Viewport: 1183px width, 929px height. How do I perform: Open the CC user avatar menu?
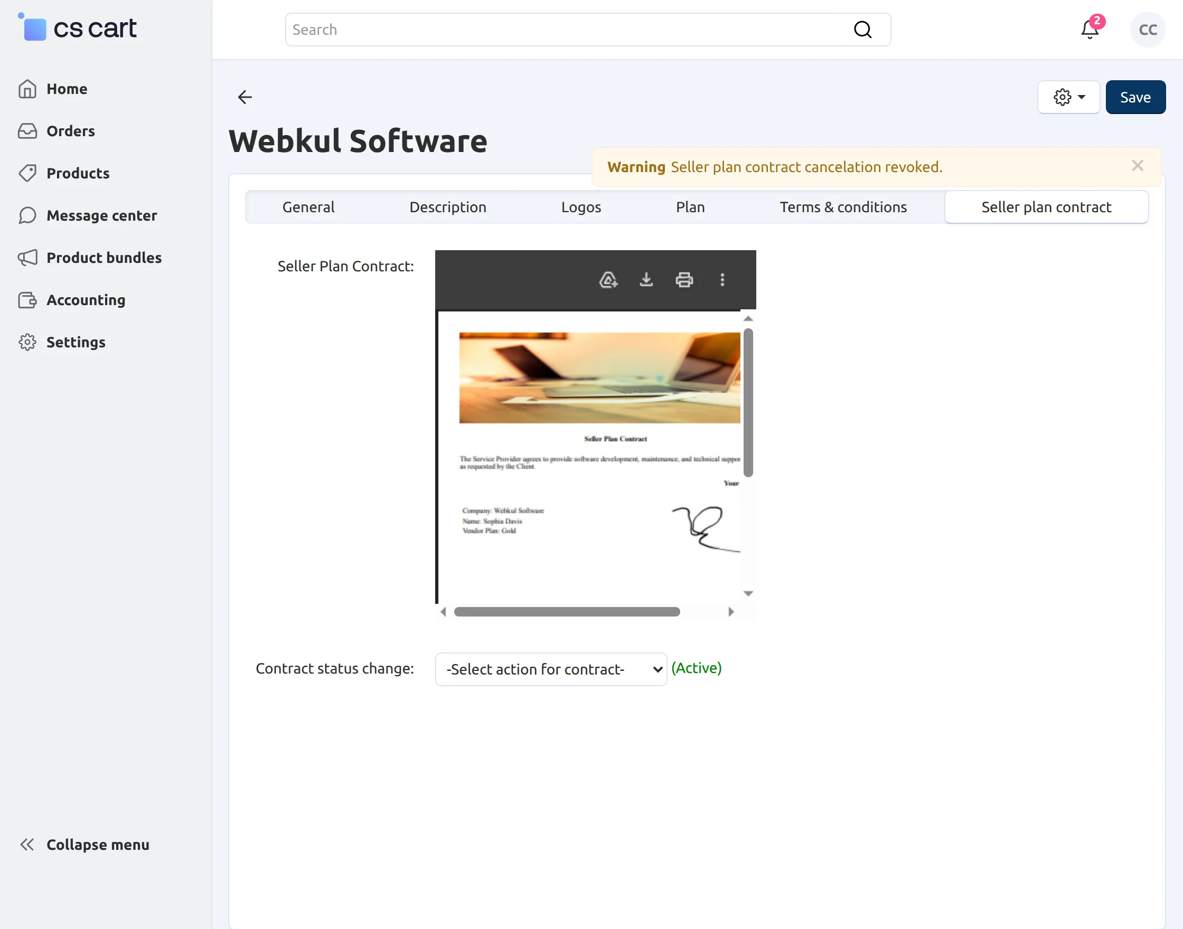(x=1148, y=30)
